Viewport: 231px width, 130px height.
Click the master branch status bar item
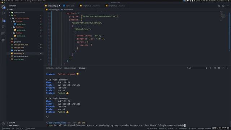click(x=6, y=129)
